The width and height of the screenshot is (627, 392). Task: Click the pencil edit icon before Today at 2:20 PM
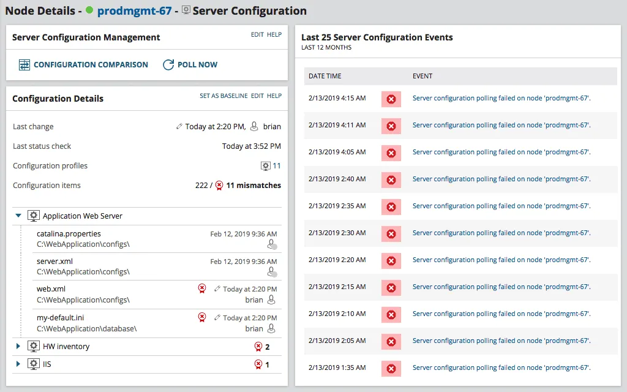(x=180, y=126)
